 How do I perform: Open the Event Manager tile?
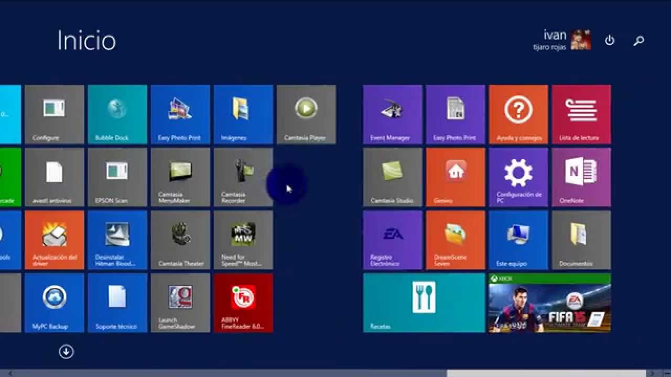tap(393, 114)
